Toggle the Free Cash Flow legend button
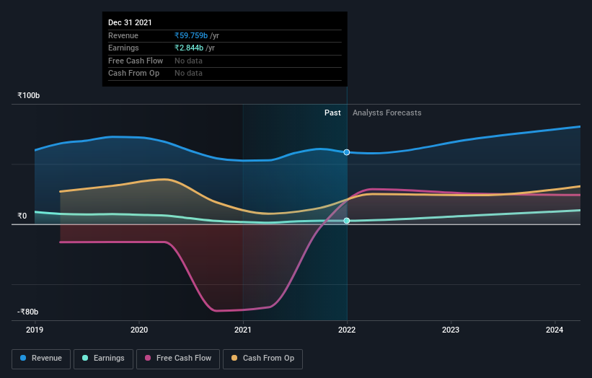Screen dimensions: 592x378 pos(178,359)
